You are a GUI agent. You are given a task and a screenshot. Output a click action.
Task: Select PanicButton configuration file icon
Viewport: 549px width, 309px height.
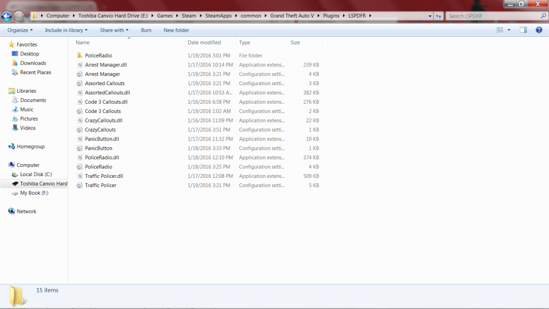[80, 148]
